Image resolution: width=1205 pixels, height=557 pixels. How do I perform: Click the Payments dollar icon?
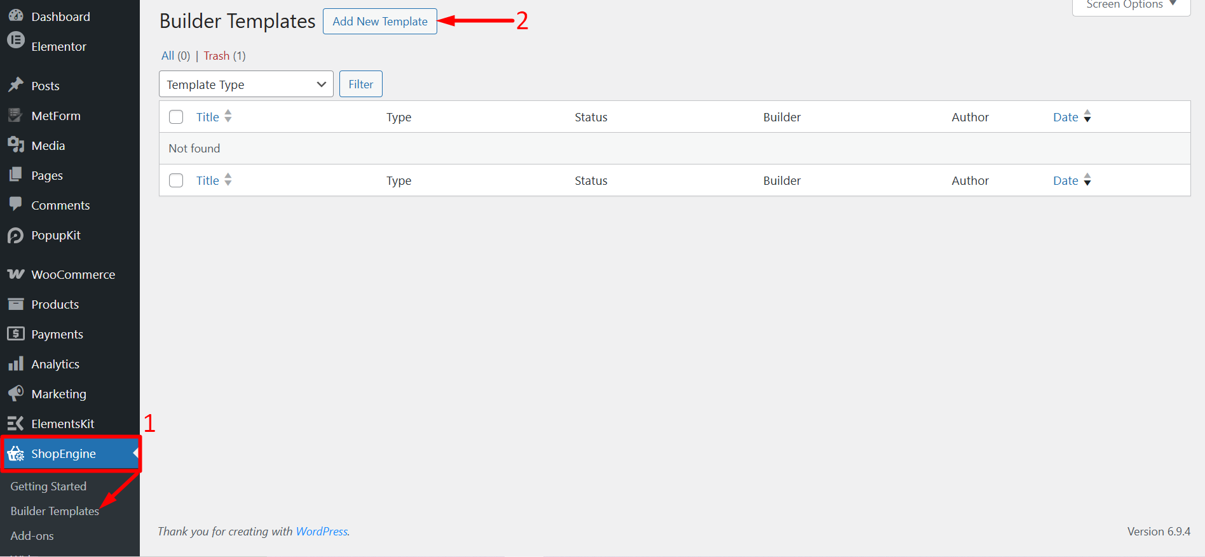point(16,333)
